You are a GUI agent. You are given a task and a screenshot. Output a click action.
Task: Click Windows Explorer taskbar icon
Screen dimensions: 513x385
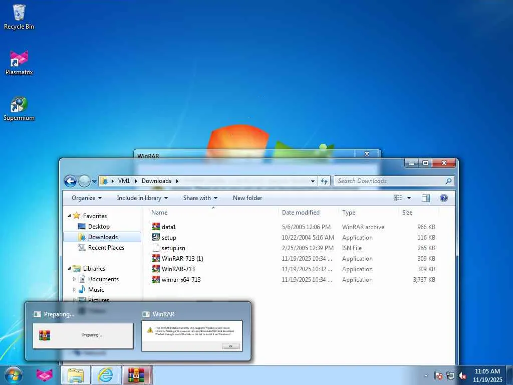point(75,375)
